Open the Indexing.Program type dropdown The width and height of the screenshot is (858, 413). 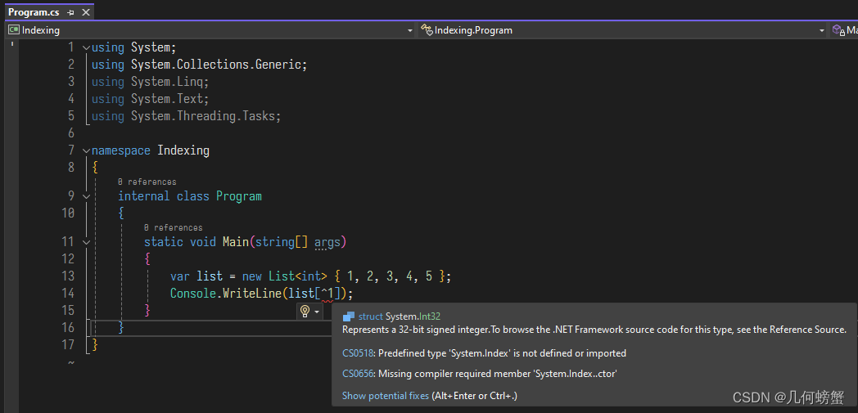[x=821, y=30]
